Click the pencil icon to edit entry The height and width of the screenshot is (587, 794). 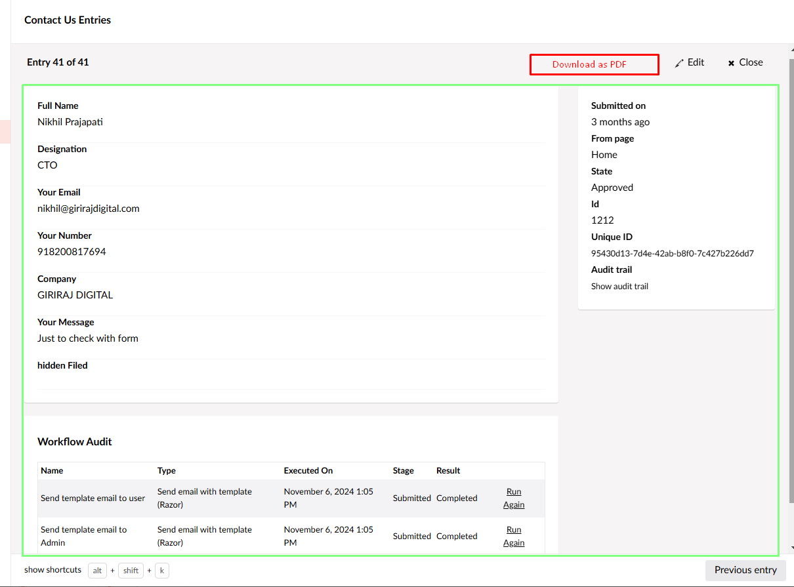679,63
